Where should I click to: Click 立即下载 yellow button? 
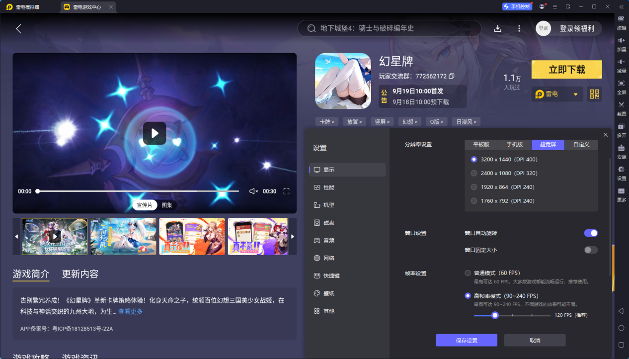(x=567, y=70)
